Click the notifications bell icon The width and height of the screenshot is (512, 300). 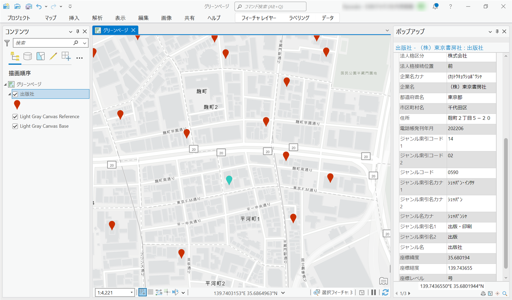[435, 7]
